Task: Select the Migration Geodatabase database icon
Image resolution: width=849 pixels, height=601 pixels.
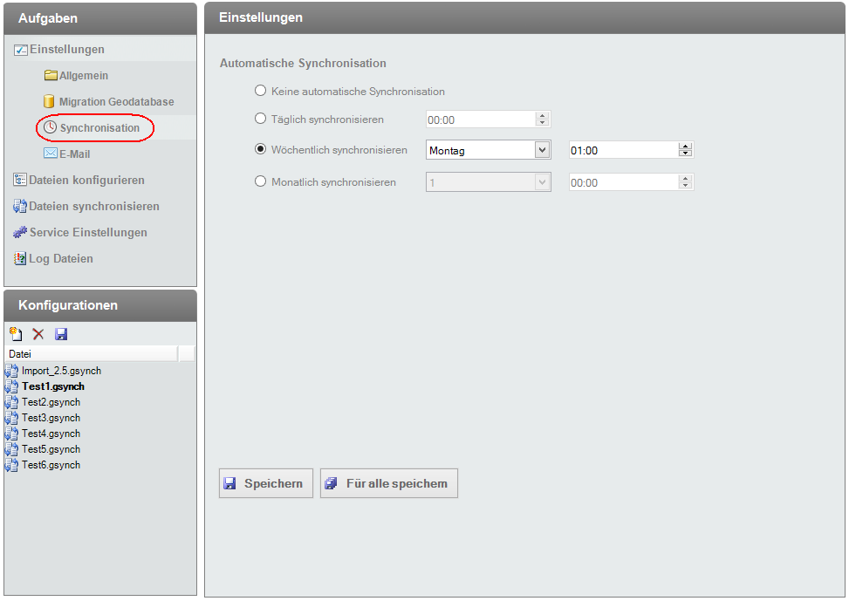Action: click(x=51, y=102)
